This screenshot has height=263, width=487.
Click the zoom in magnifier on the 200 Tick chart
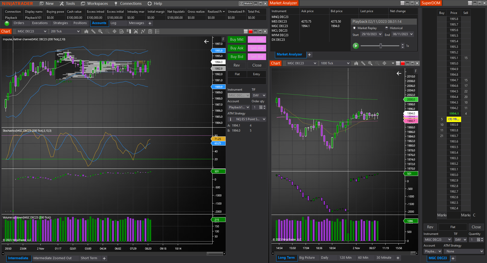pyautogui.click(x=100, y=31)
